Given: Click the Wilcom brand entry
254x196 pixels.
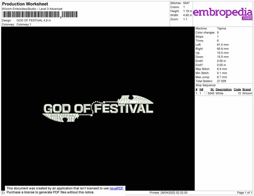Looking at the screenshot, I should pos(247,93).
